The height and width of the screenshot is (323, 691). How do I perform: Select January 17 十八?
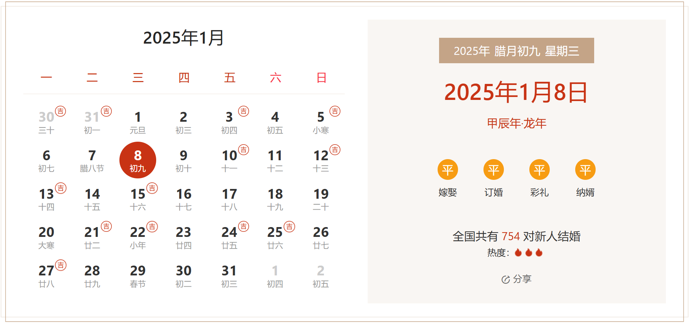pyautogui.click(x=229, y=199)
